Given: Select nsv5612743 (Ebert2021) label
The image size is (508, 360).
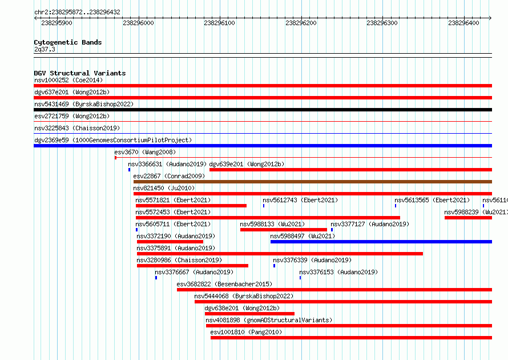Looking at the screenshot, I should click(300, 200).
